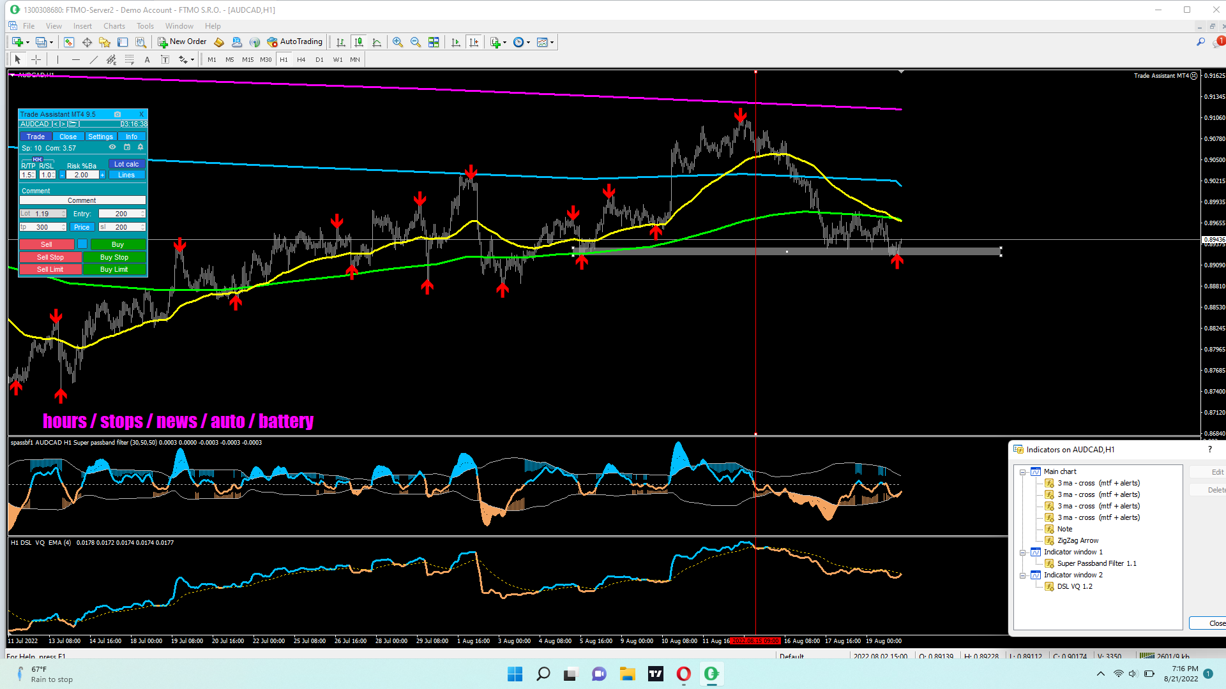The image size is (1226, 689).
Task: Toggle the RR mode button
Action: coord(37,159)
